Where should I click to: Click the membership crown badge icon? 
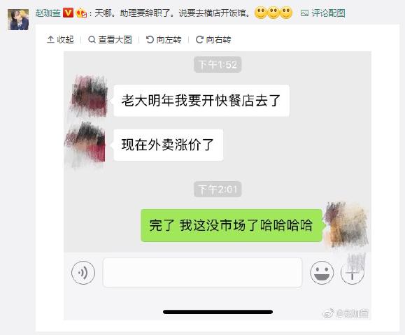(x=81, y=13)
